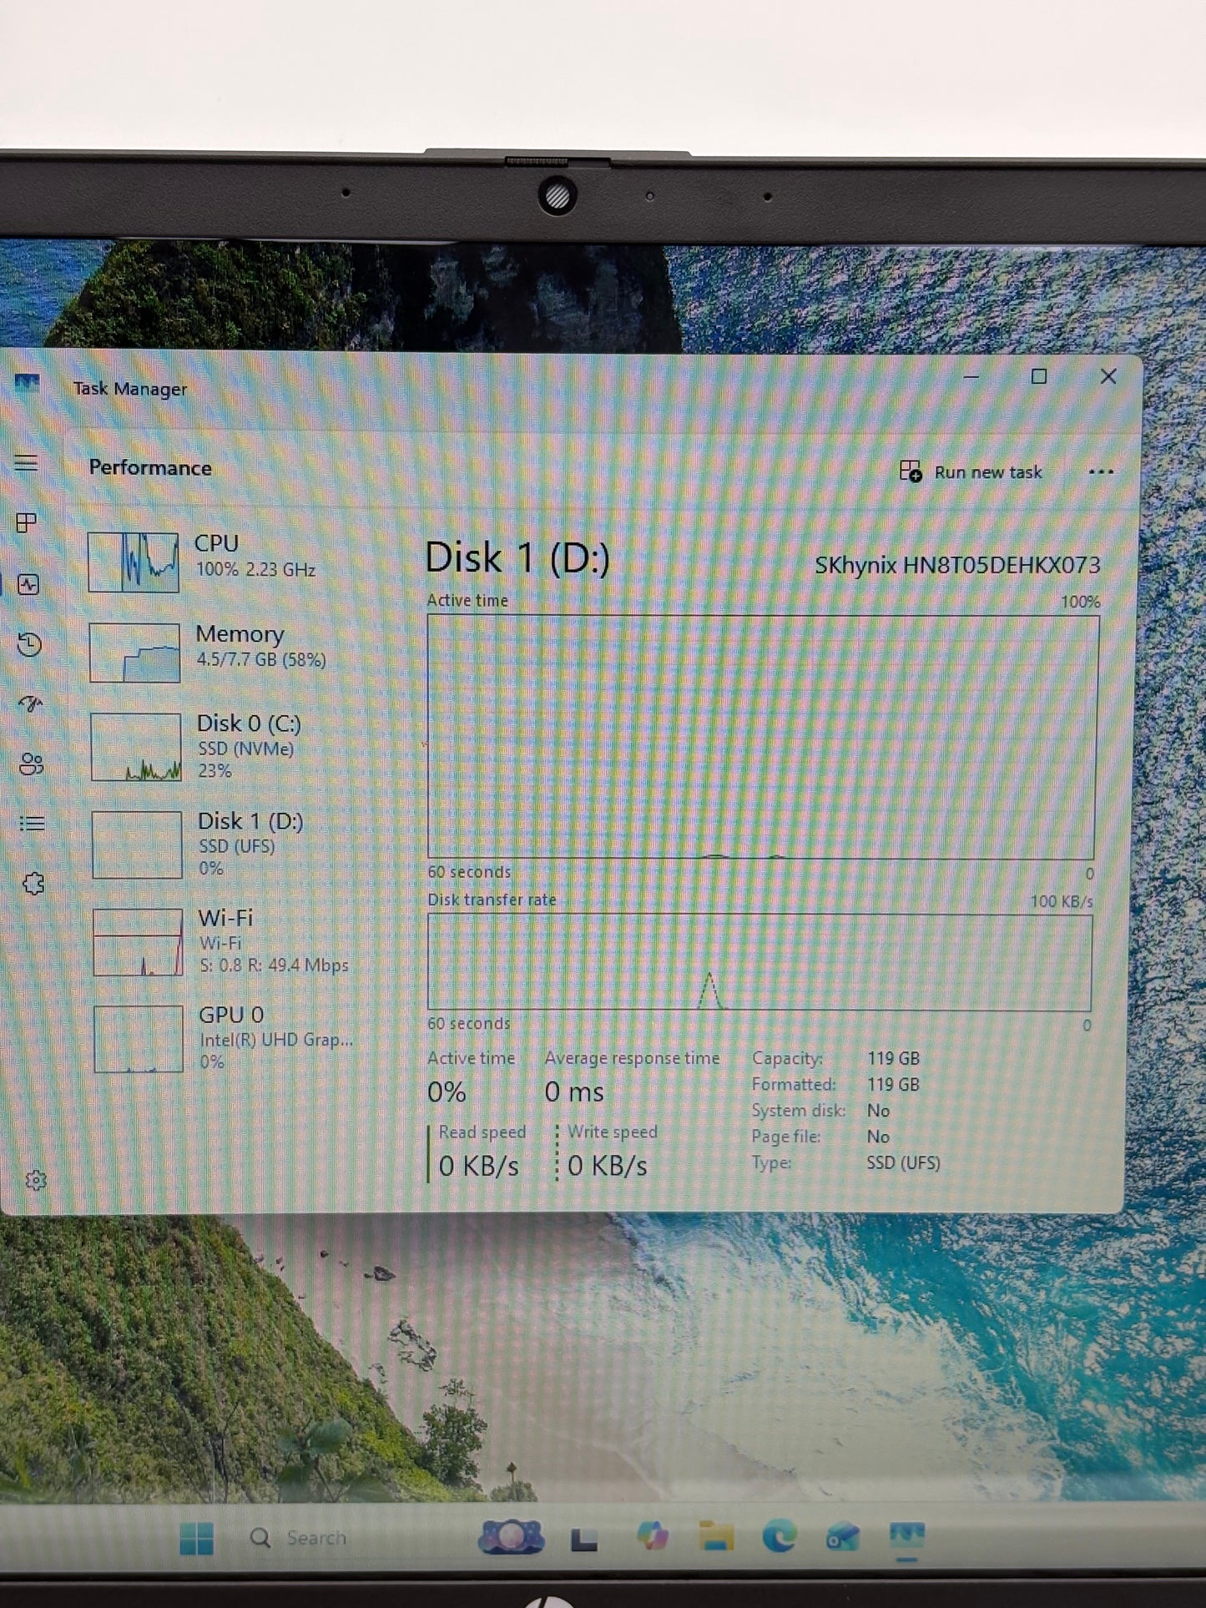Click the Memory usage mini graph thumbnail
Viewport: 1206px width, 1608px height.
point(134,653)
